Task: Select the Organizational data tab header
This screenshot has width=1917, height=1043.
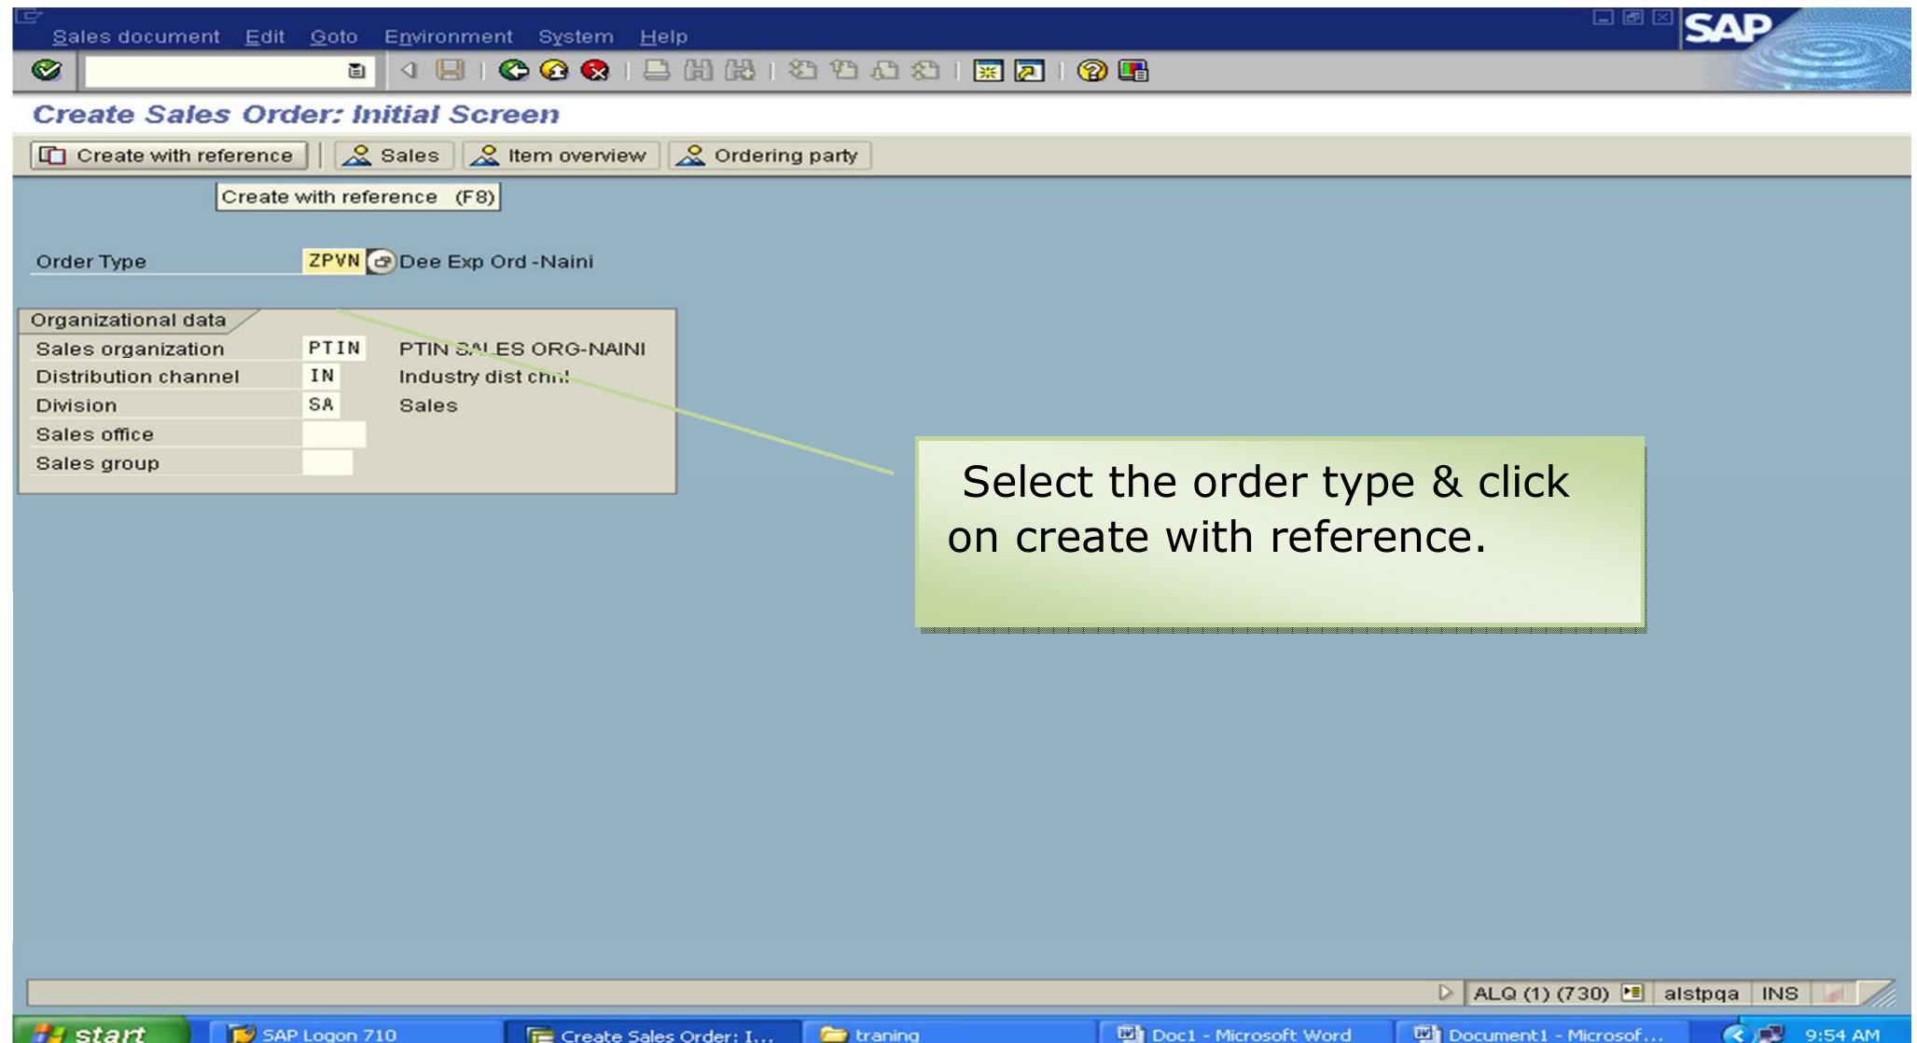Action: [x=129, y=320]
